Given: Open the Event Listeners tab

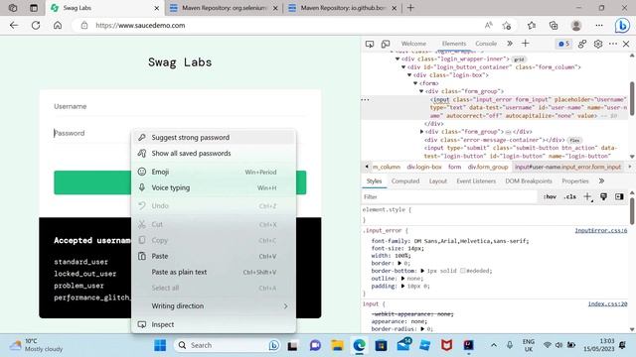Looking at the screenshot, I should coord(476,181).
